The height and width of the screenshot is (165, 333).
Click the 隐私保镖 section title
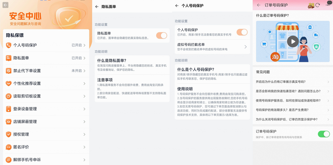coord(15,35)
